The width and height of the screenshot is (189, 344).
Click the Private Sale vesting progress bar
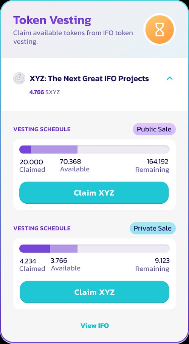[x=94, y=248]
